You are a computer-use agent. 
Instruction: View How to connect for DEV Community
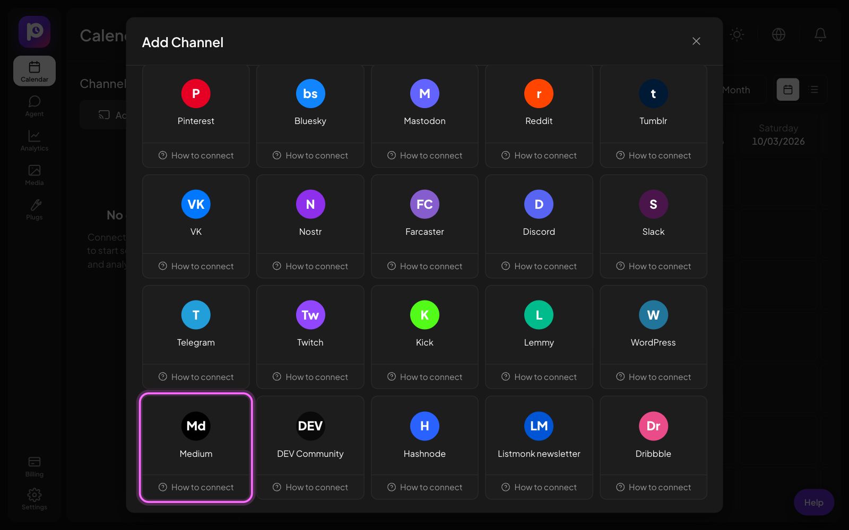[x=310, y=487]
